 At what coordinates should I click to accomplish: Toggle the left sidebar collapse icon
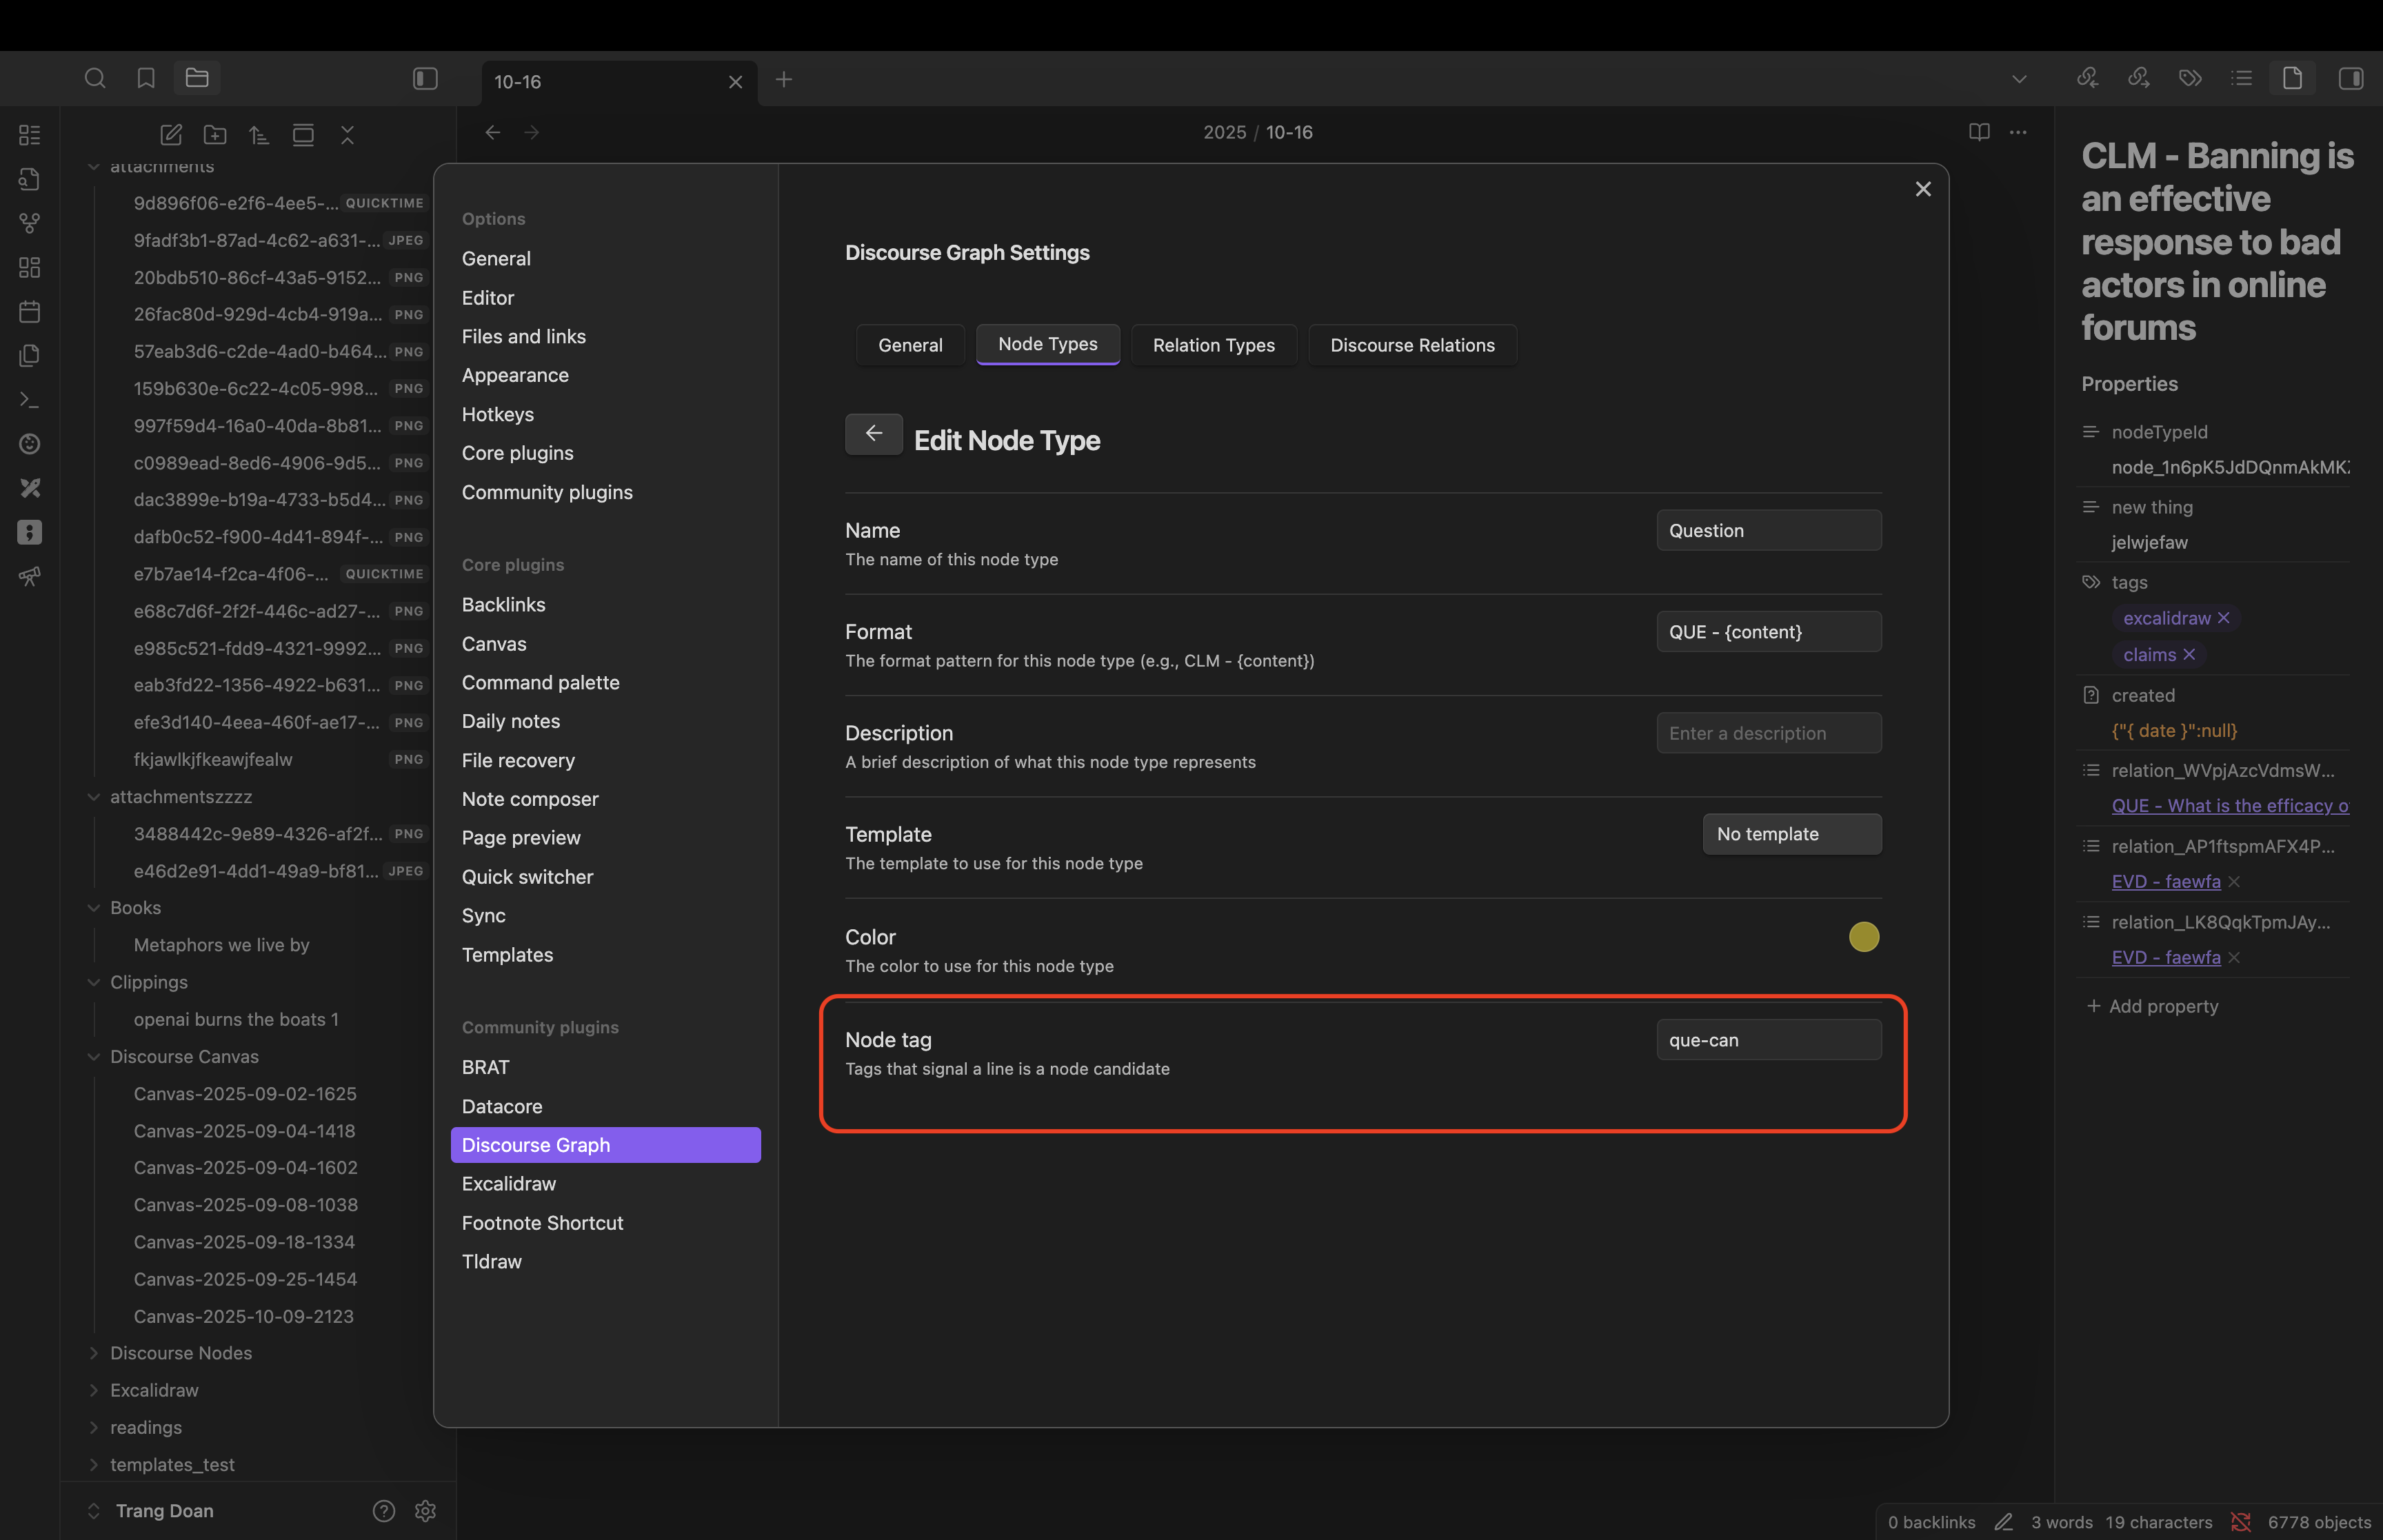[x=424, y=78]
